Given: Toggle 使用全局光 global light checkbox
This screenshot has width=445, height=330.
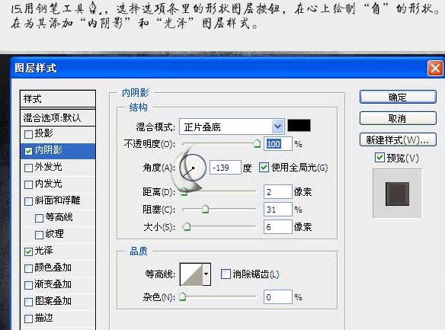Looking at the screenshot, I should (264, 168).
